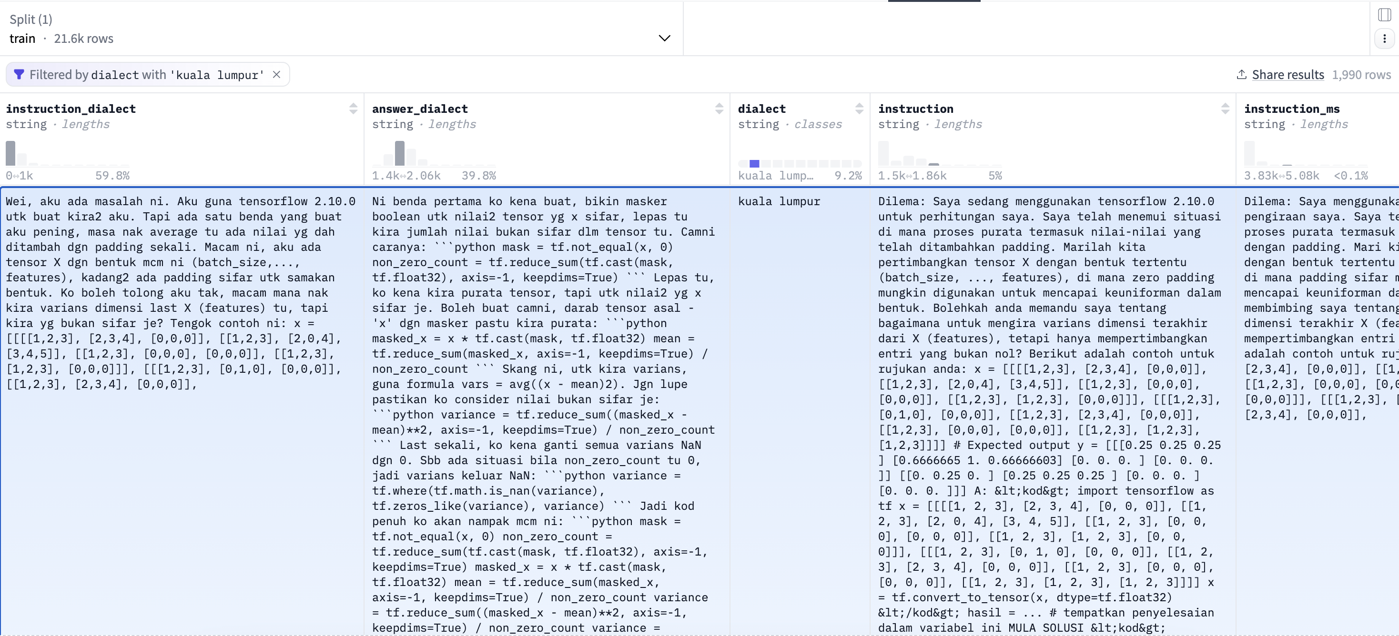Click the share upload icon
This screenshot has width=1399, height=636.
click(1241, 74)
